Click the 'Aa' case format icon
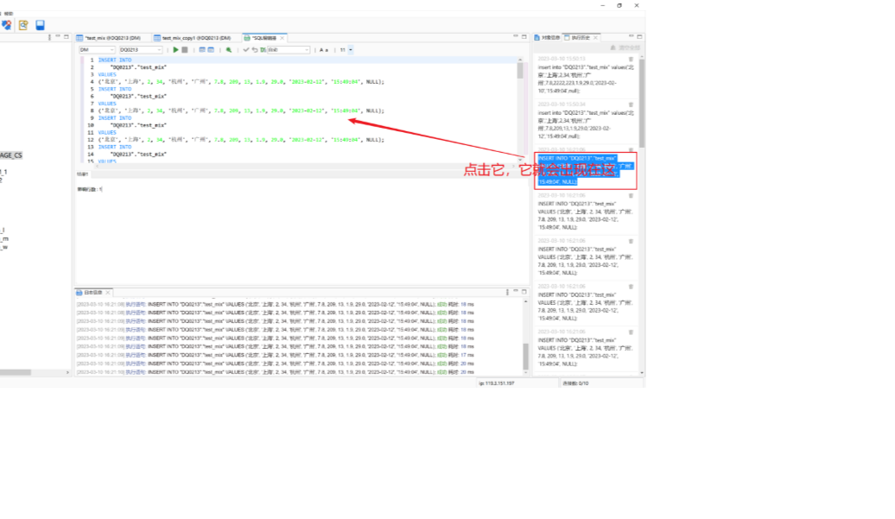The height and width of the screenshot is (519, 895). click(324, 50)
